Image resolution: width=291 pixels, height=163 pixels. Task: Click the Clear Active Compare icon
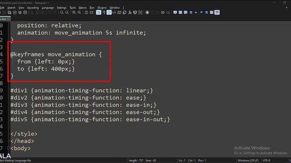point(186,12)
